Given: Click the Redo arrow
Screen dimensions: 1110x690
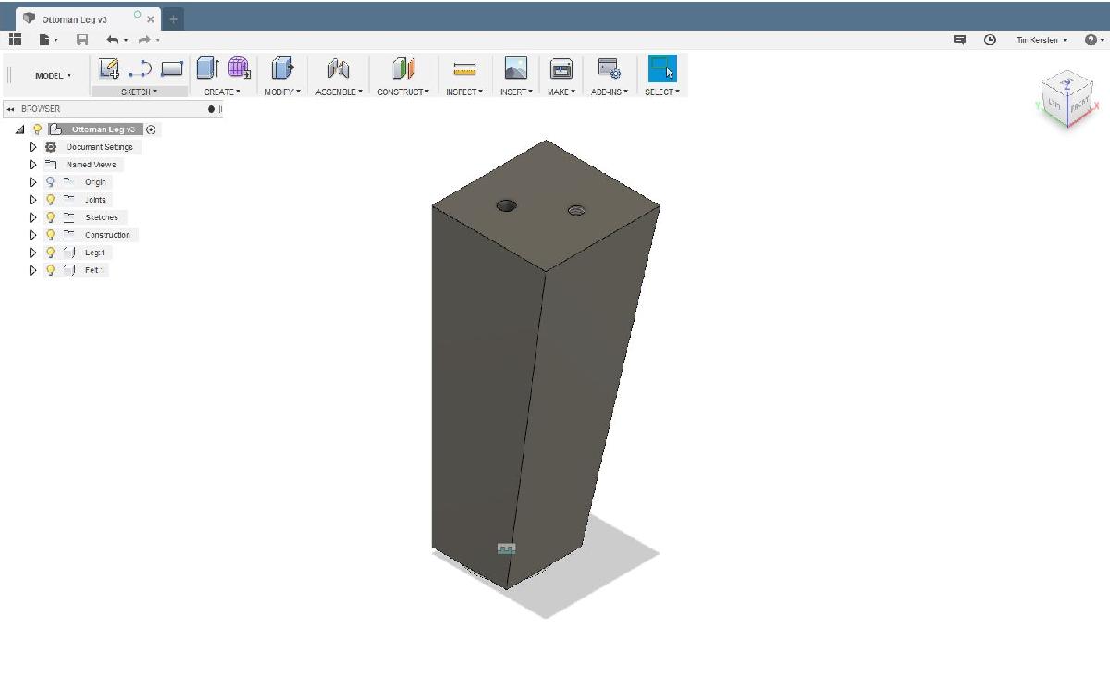Looking at the screenshot, I should (144, 40).
